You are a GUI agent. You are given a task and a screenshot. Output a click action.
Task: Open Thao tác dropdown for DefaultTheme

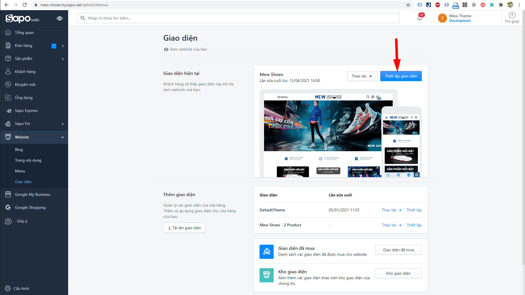392,210
